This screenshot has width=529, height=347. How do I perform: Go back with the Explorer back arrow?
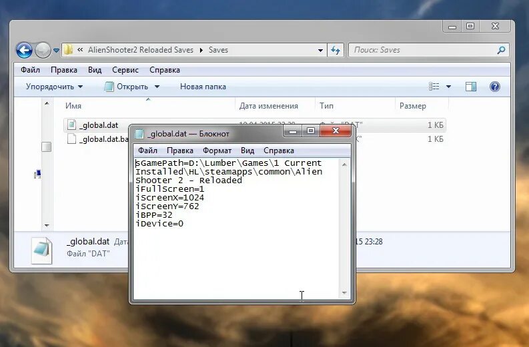point(24,50)
